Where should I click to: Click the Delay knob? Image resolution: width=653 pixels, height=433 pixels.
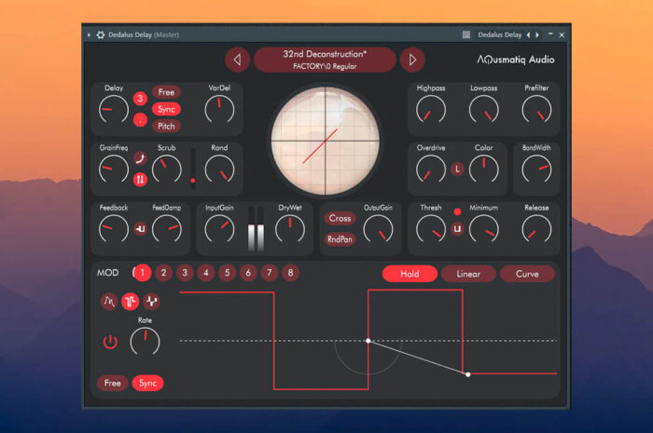(x=114, y=109)
